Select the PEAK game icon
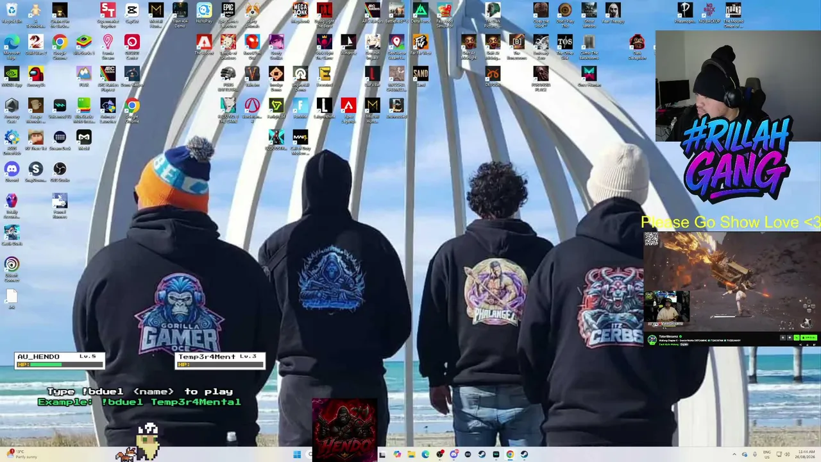This screenshot has width=821, height=462. [x=84, y=77]
